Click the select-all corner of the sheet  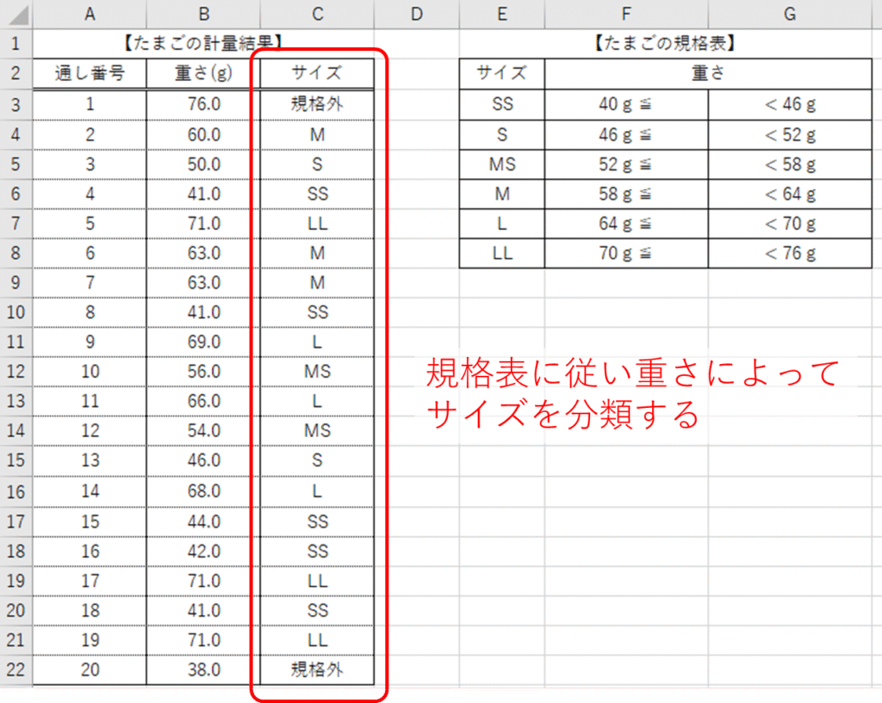click(16, 13)
